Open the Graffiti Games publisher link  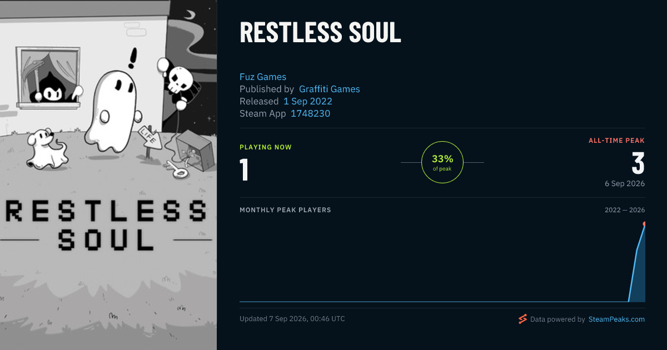[330, 89]
